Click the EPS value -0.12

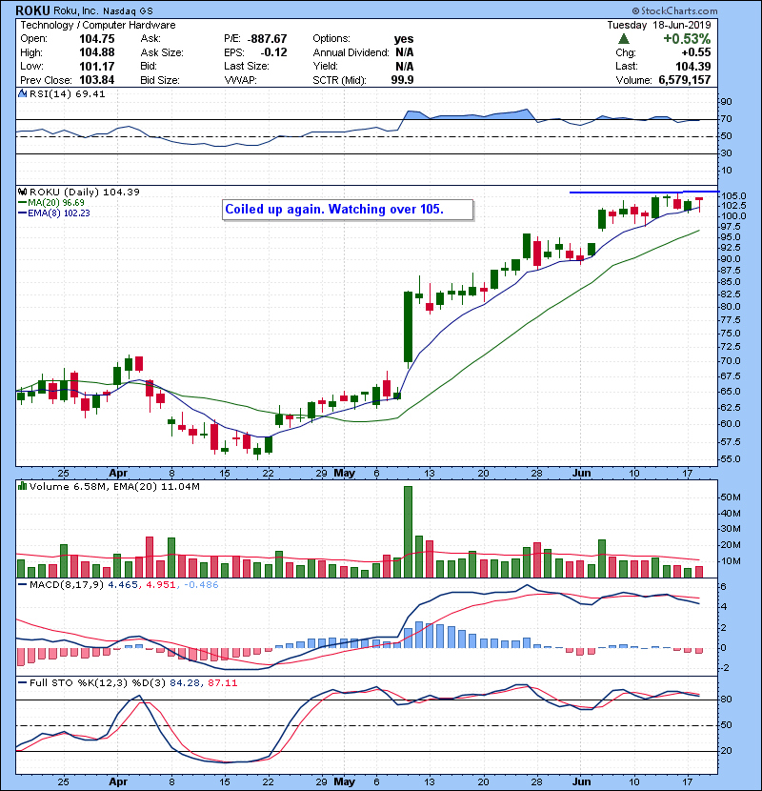click(x=273, y=52)
